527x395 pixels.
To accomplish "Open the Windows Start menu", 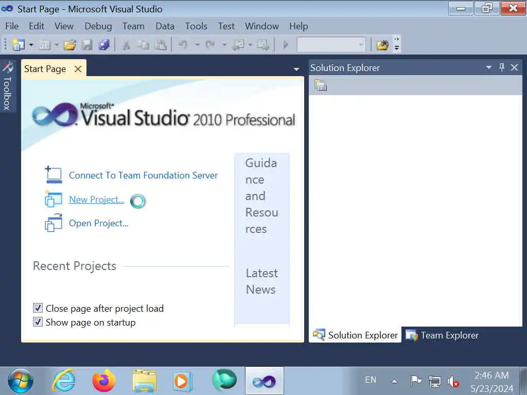I will pyautogui.click(x=21, y=381).
